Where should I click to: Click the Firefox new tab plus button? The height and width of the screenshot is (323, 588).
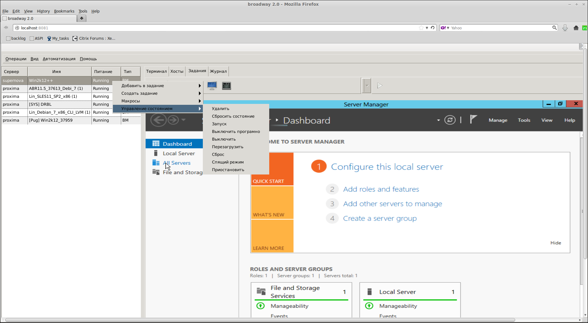coord(82,18)
